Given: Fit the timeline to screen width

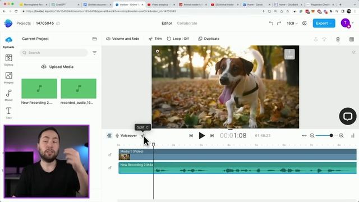Looking at the screenshot, I should coord(304,136).
